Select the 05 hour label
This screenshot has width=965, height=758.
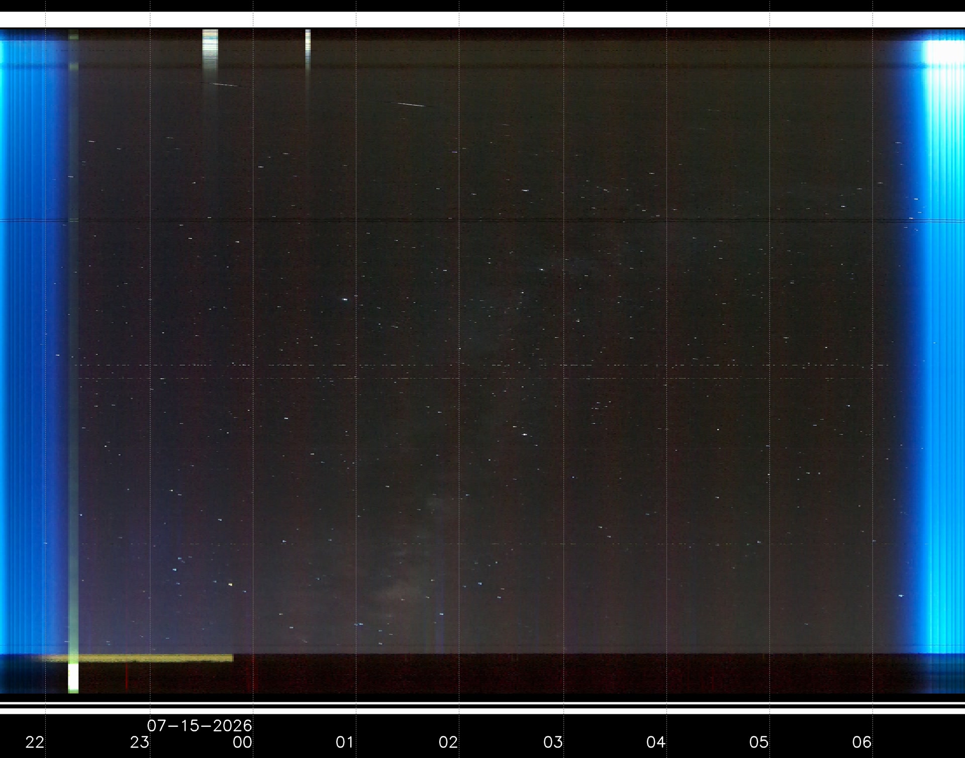tap(759, 742)
